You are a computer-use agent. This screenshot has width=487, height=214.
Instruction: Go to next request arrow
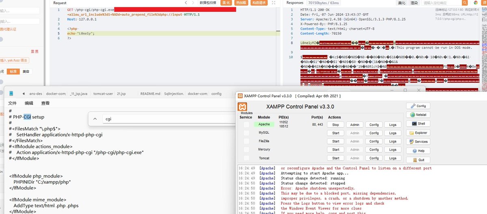coord(194,3)
